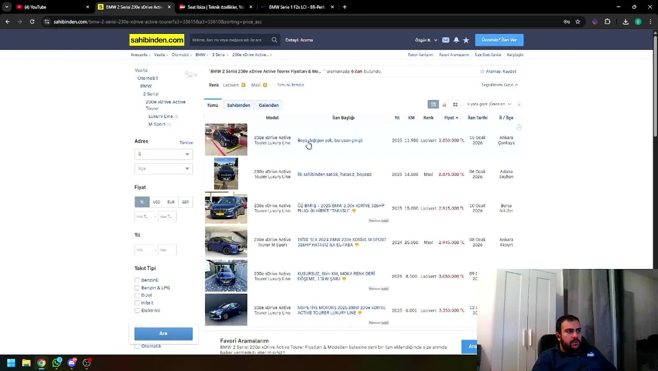Open Chrome downloads icon
This screenshot has width=658, height=371.
(x=625, y=22)
